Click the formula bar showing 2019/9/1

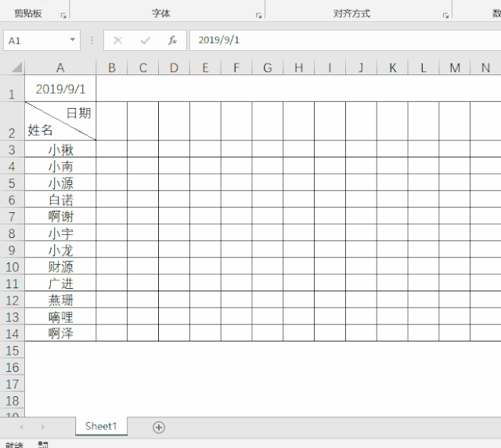(345, 40)
